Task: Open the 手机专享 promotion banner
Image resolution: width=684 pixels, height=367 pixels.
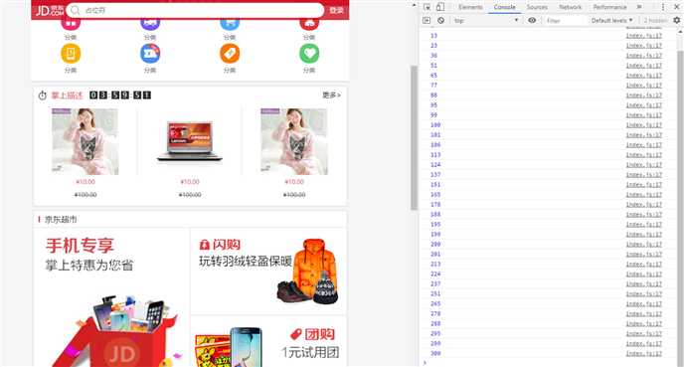Action: (111, 297)
